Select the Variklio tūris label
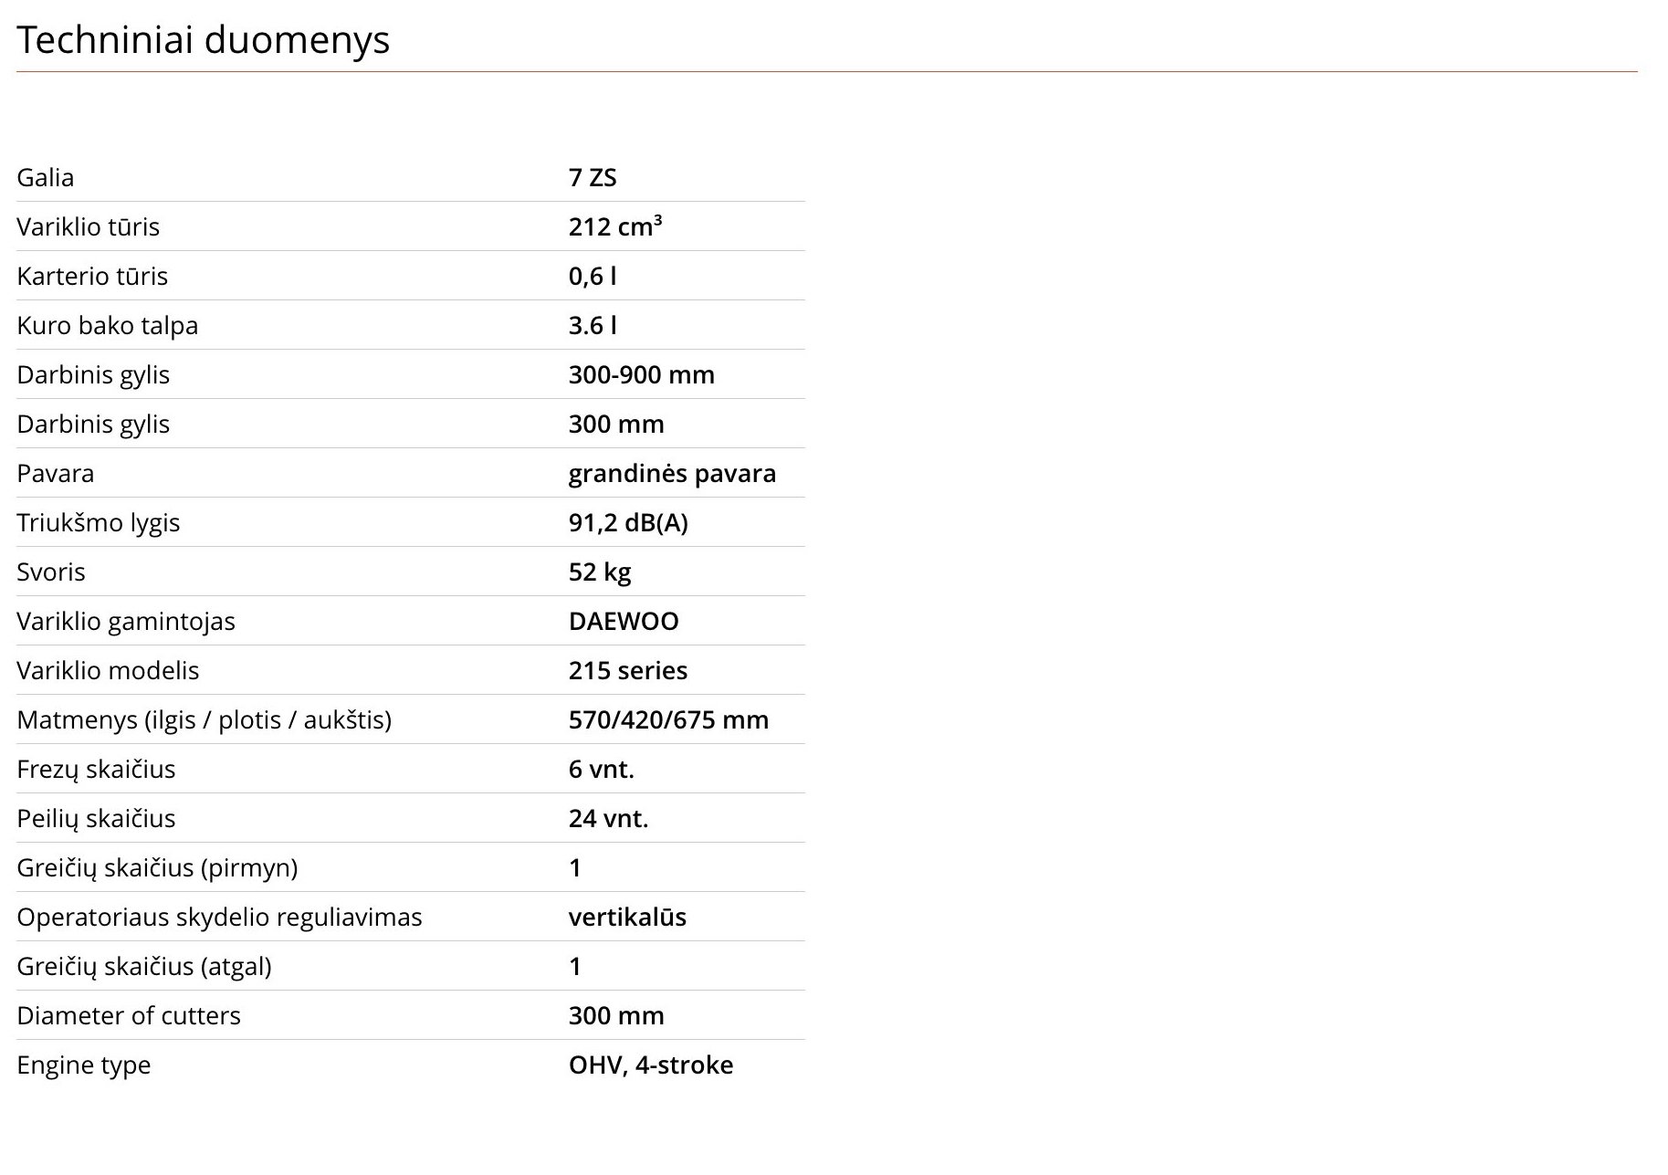Screen dimensions: 1668x1175 [88, 226]
